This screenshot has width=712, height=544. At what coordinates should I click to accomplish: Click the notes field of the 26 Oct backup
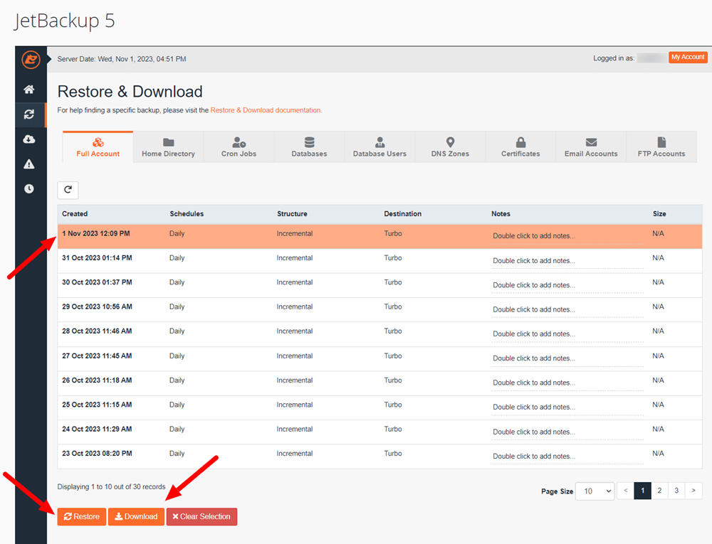pos(567,383)
